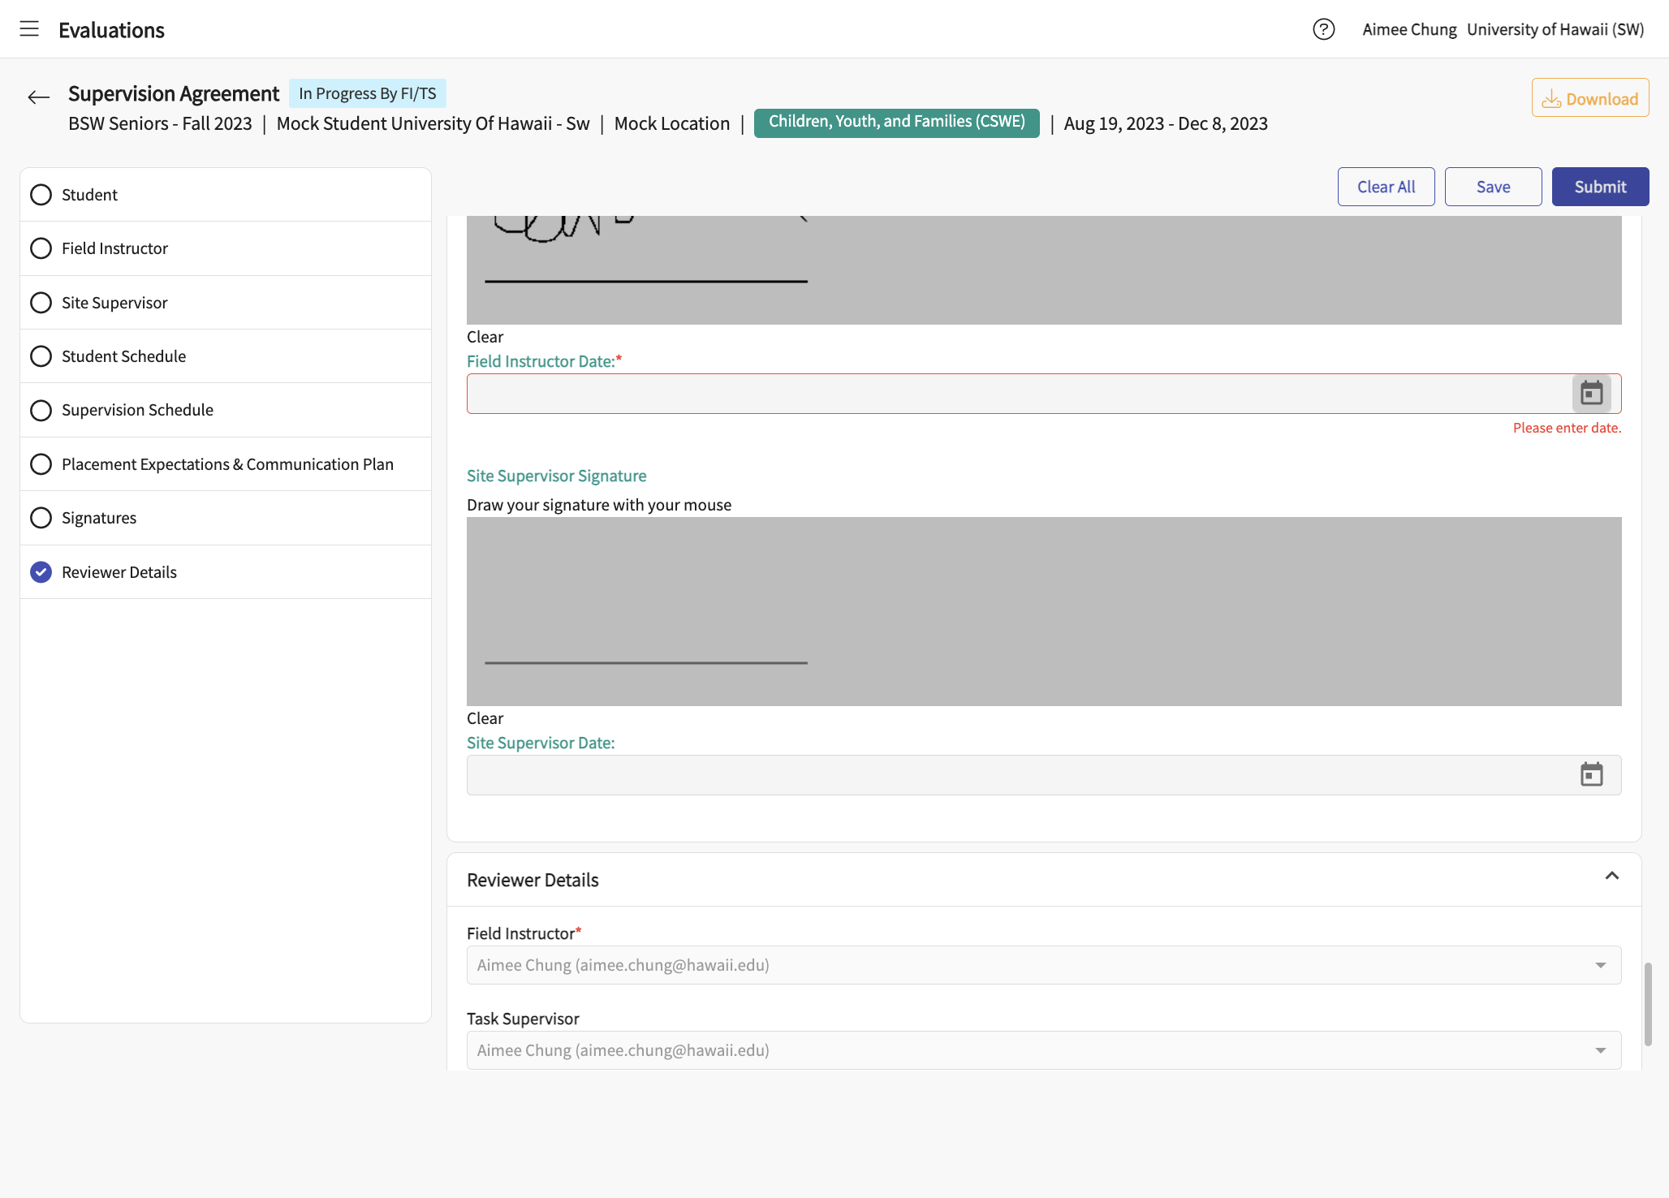Click University of Hawaii (SW) organization label
Screen dimensions: 1669x1198
1555,29
